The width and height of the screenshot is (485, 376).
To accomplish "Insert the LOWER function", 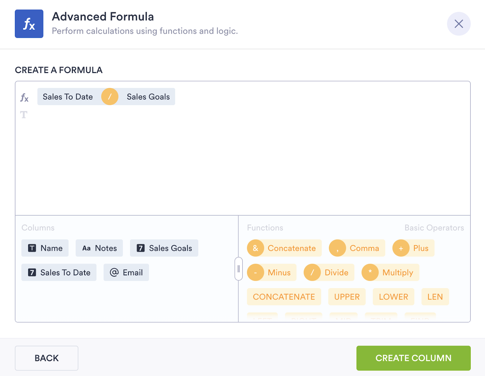I will click(393, 297).
